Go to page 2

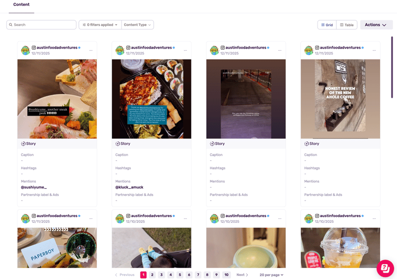(152, 275)
